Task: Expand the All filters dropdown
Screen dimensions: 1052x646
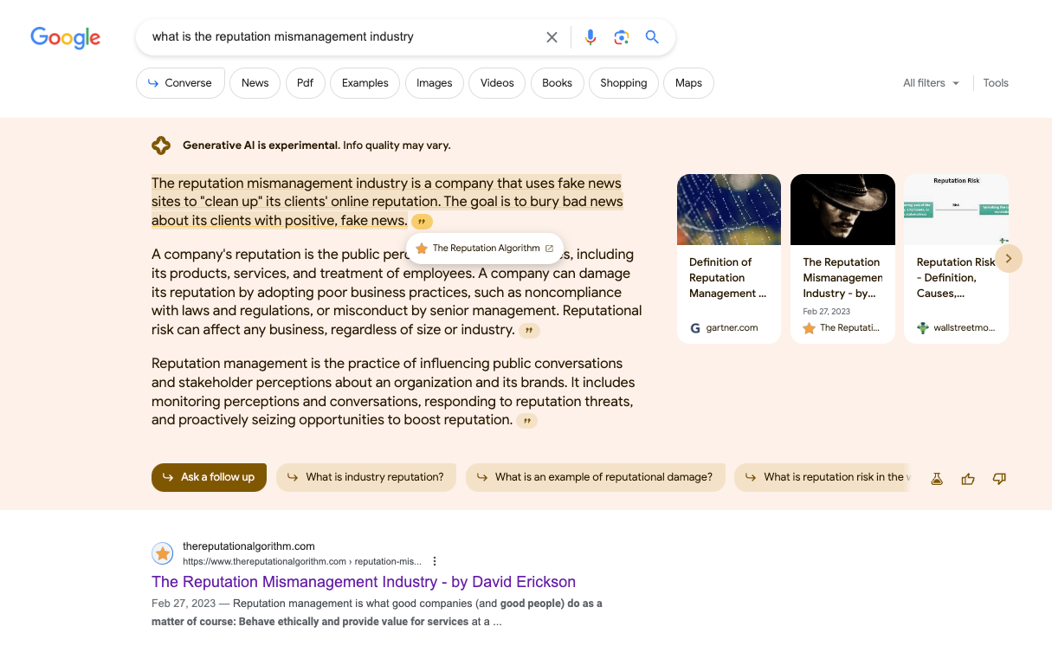Action: pyautogui.click(x=931, y=83)
